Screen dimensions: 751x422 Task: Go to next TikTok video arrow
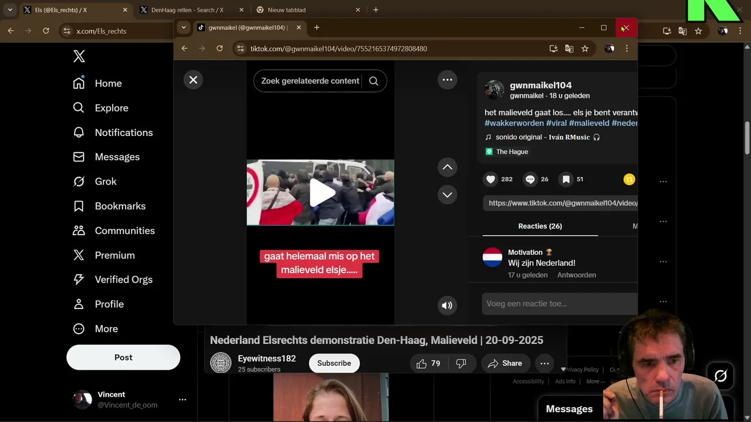447,195
